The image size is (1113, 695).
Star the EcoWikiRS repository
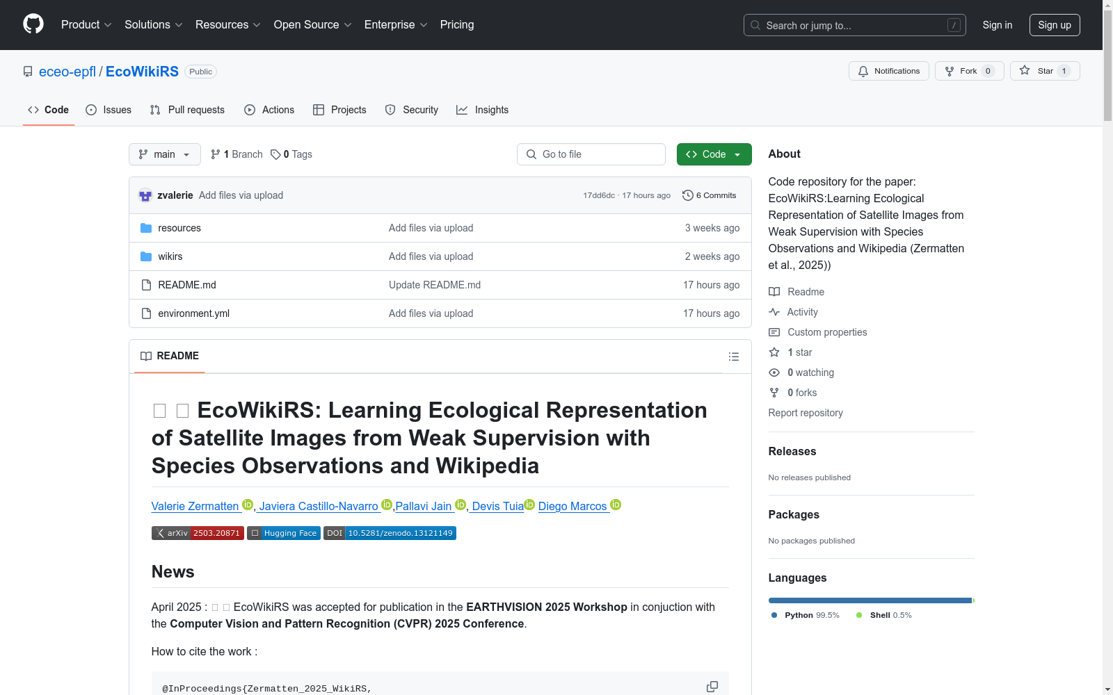coord(1045,71)
